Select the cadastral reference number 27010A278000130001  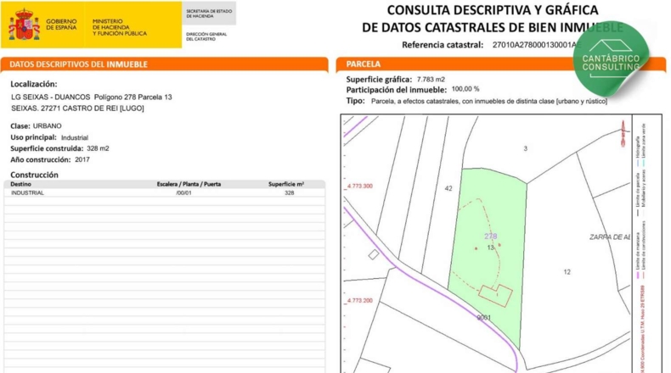pyautogui.click(x=533, y=45)
